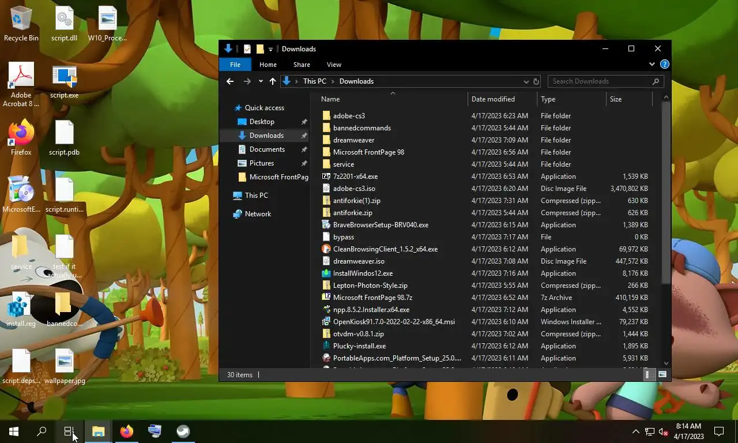Open Recycle Bin desktop icon

21,24
